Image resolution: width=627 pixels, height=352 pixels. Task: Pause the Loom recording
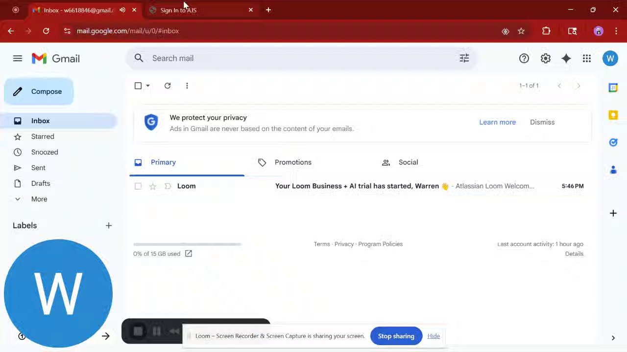[156, 331]
